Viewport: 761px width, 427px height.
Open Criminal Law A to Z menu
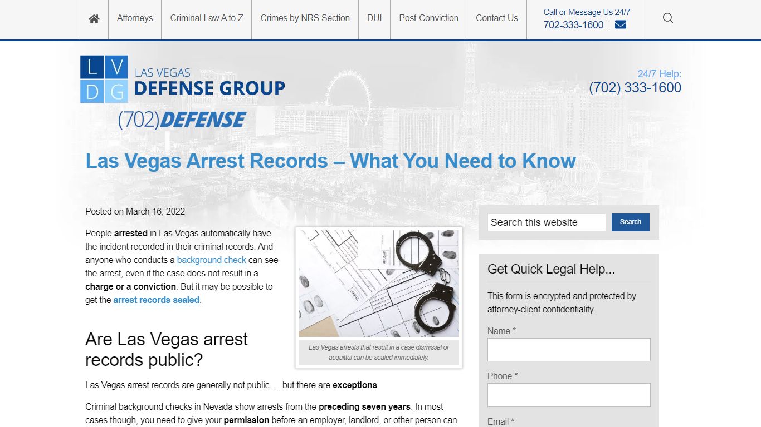point(207,18)
